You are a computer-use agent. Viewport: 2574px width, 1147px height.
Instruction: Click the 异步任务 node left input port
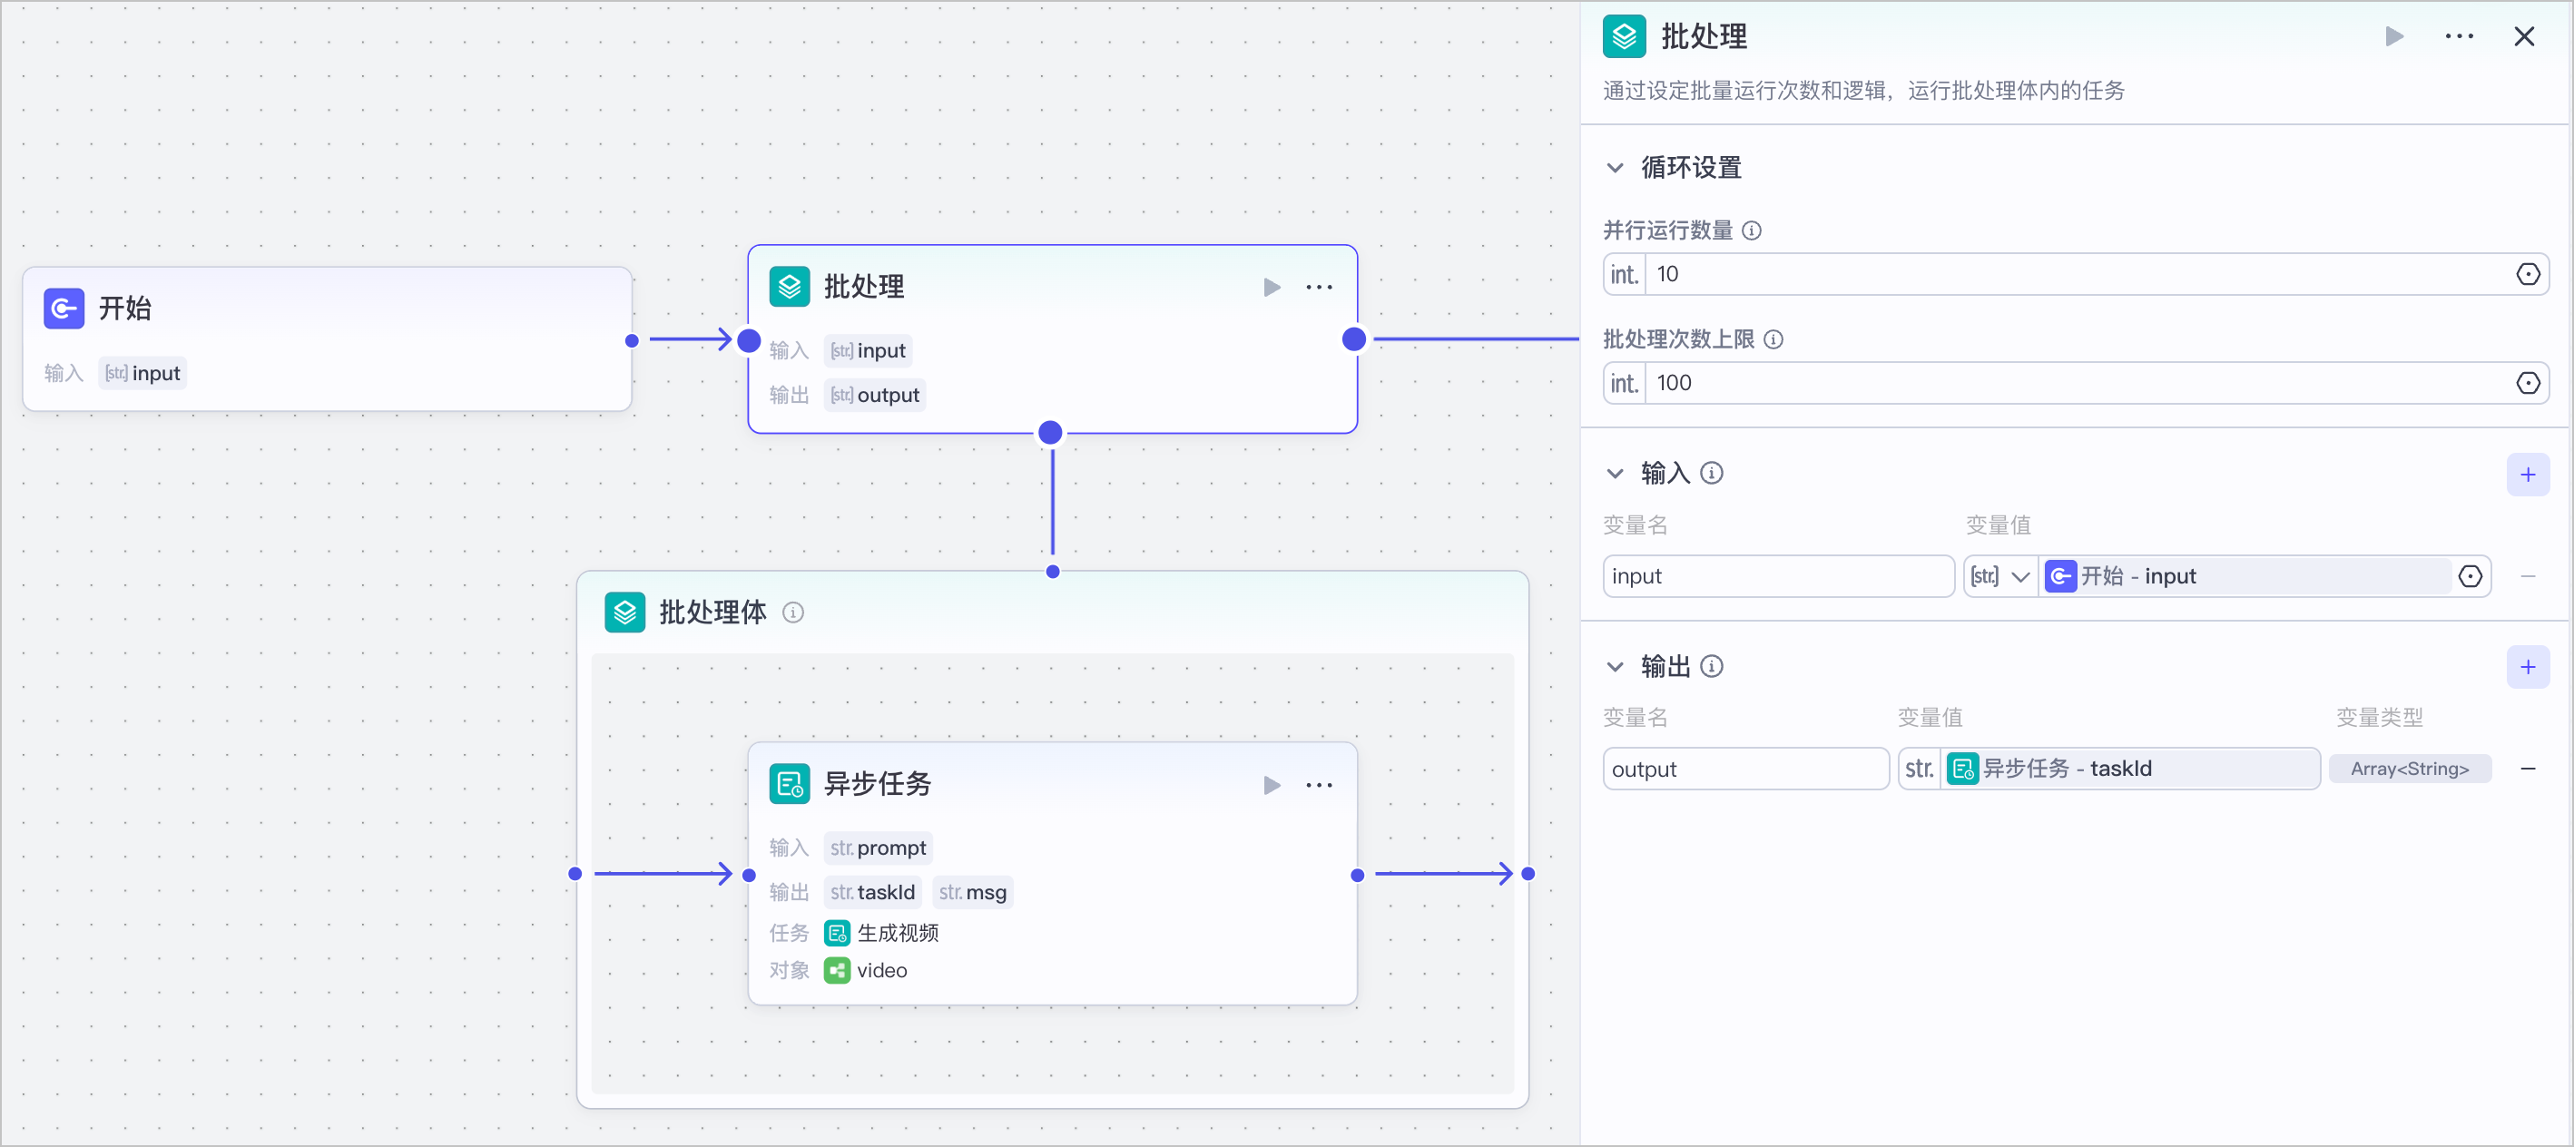749,876
